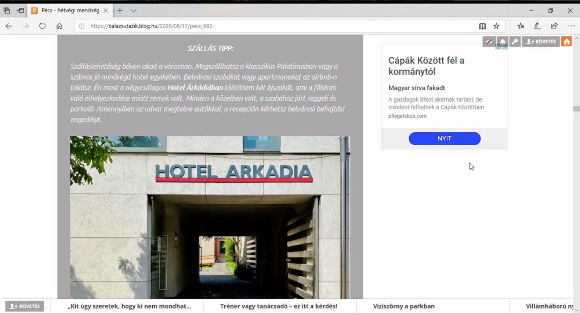Click the browser forward arrow
Screen dimensions: 580x313
click(26, 26)
